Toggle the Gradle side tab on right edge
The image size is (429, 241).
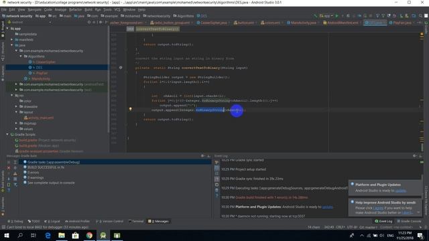point(426,28)
